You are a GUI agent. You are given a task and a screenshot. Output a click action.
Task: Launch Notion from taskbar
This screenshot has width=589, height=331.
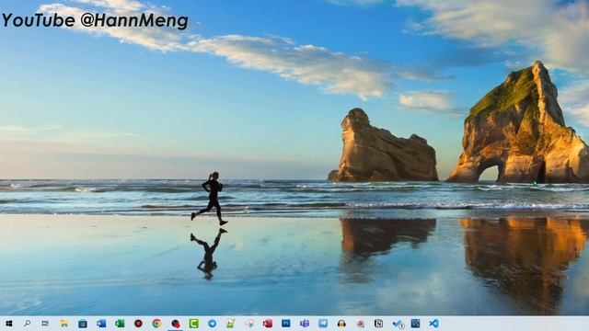click(378, 324)
